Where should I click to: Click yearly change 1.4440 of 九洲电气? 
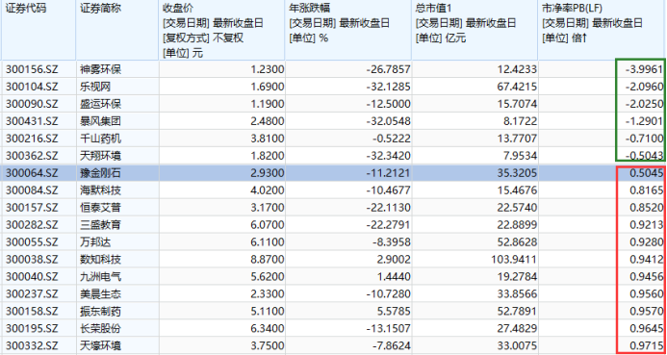[395, 277]
